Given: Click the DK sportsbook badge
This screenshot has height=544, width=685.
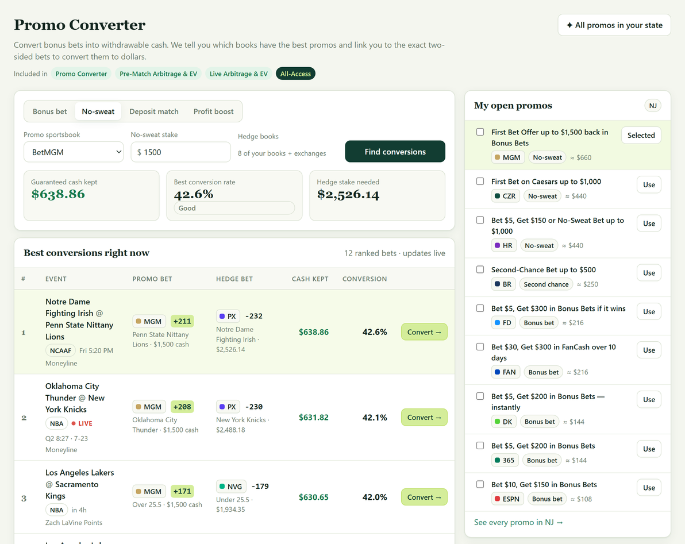Looking at the screenshot, I should click(x=504, y=422).
